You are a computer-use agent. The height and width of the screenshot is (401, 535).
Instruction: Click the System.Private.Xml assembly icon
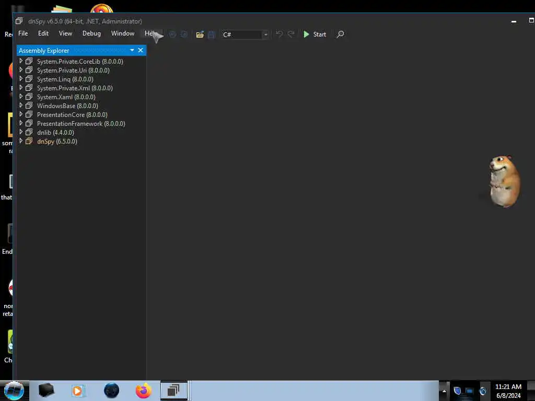coord(29,88)
